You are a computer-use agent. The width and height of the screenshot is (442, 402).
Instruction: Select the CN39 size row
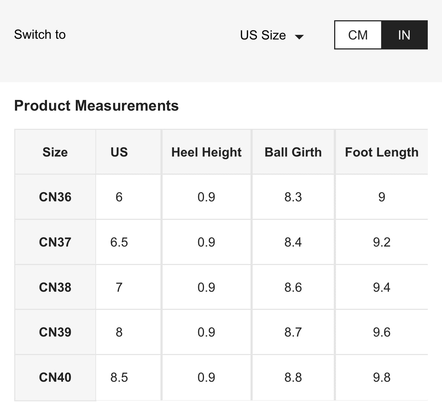click(x=55, y=332)
